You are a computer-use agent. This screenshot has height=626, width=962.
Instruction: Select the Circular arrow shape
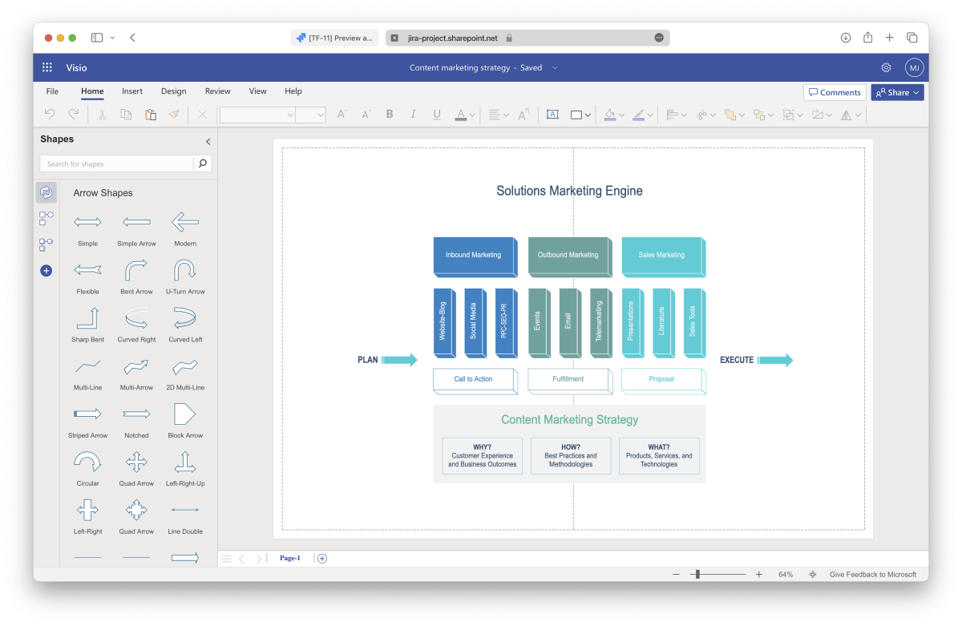[x=87, y=462]
